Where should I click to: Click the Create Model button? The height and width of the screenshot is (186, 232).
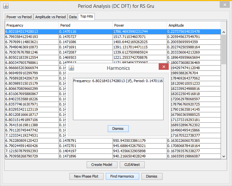[102, 165]
